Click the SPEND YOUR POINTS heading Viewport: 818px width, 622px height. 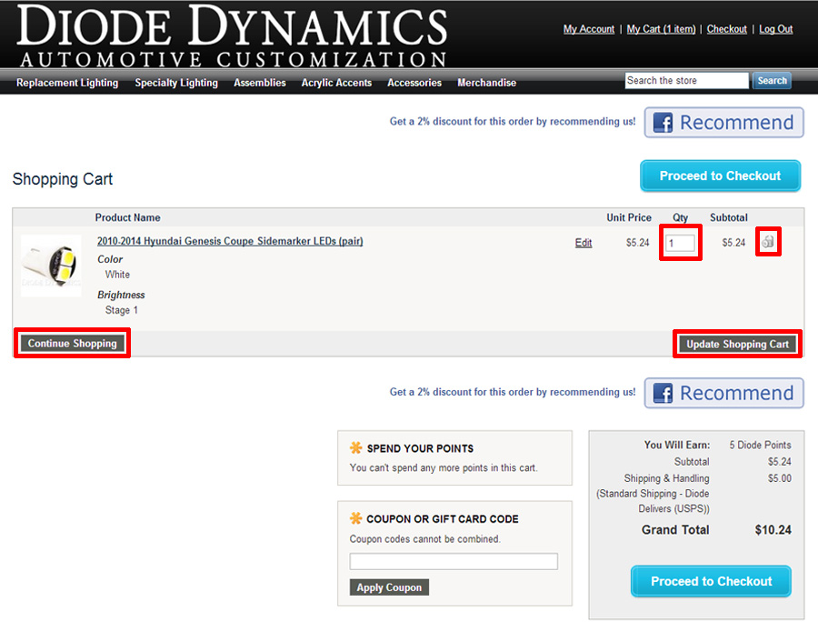(x=420, y=448)
